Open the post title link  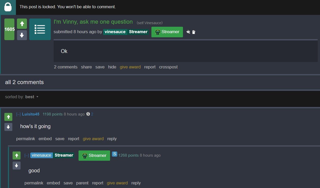pos(93,22)
